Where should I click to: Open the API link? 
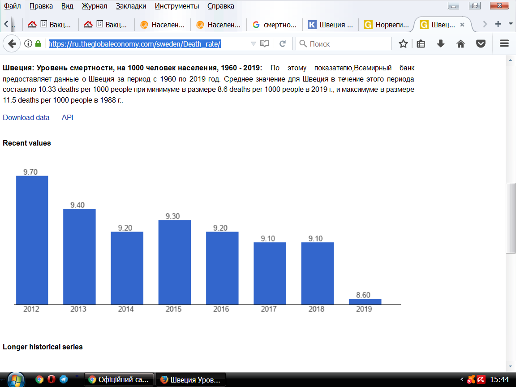[x=68, y=117]
